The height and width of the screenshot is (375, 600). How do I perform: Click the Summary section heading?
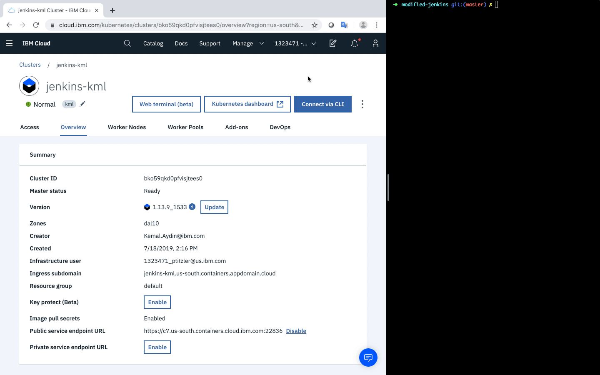[x=42, y=155]
